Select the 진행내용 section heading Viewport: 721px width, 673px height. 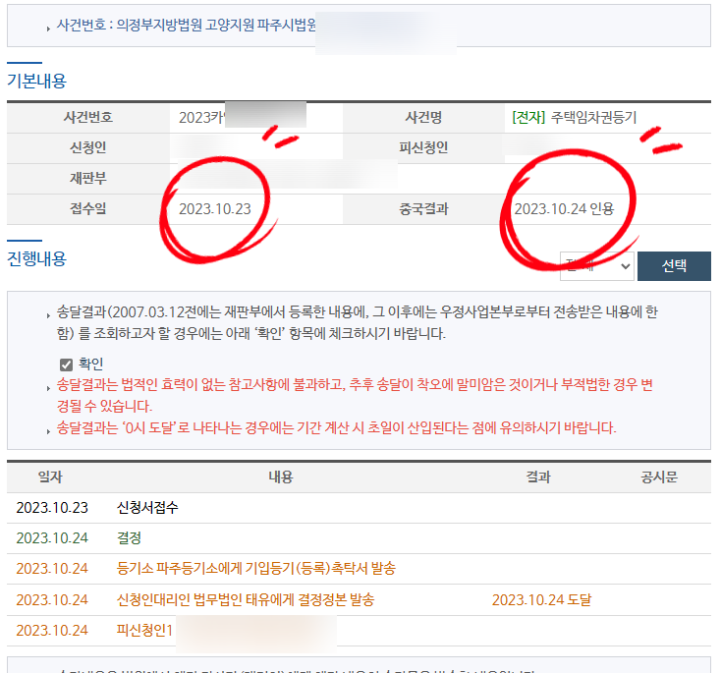36,258
